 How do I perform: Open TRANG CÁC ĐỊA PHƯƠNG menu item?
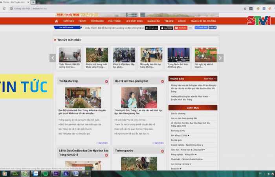[x=203, y=21]
